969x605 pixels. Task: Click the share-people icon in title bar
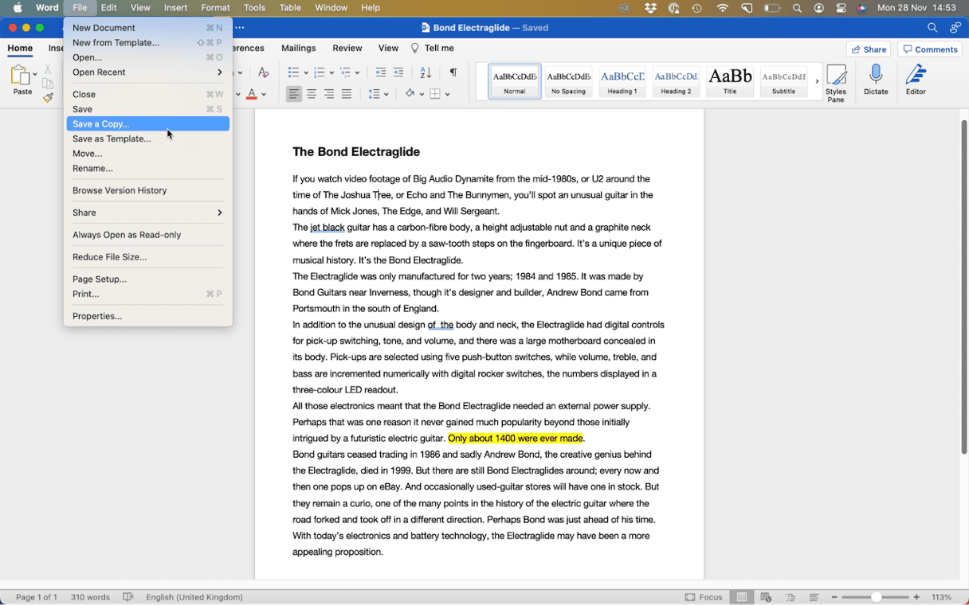(x=955, y=27)
